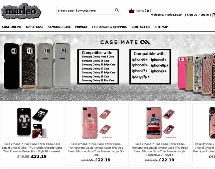Click the partially visible icon beside Log In
This screenshot has height=169, width=215.
pos(214,15)
